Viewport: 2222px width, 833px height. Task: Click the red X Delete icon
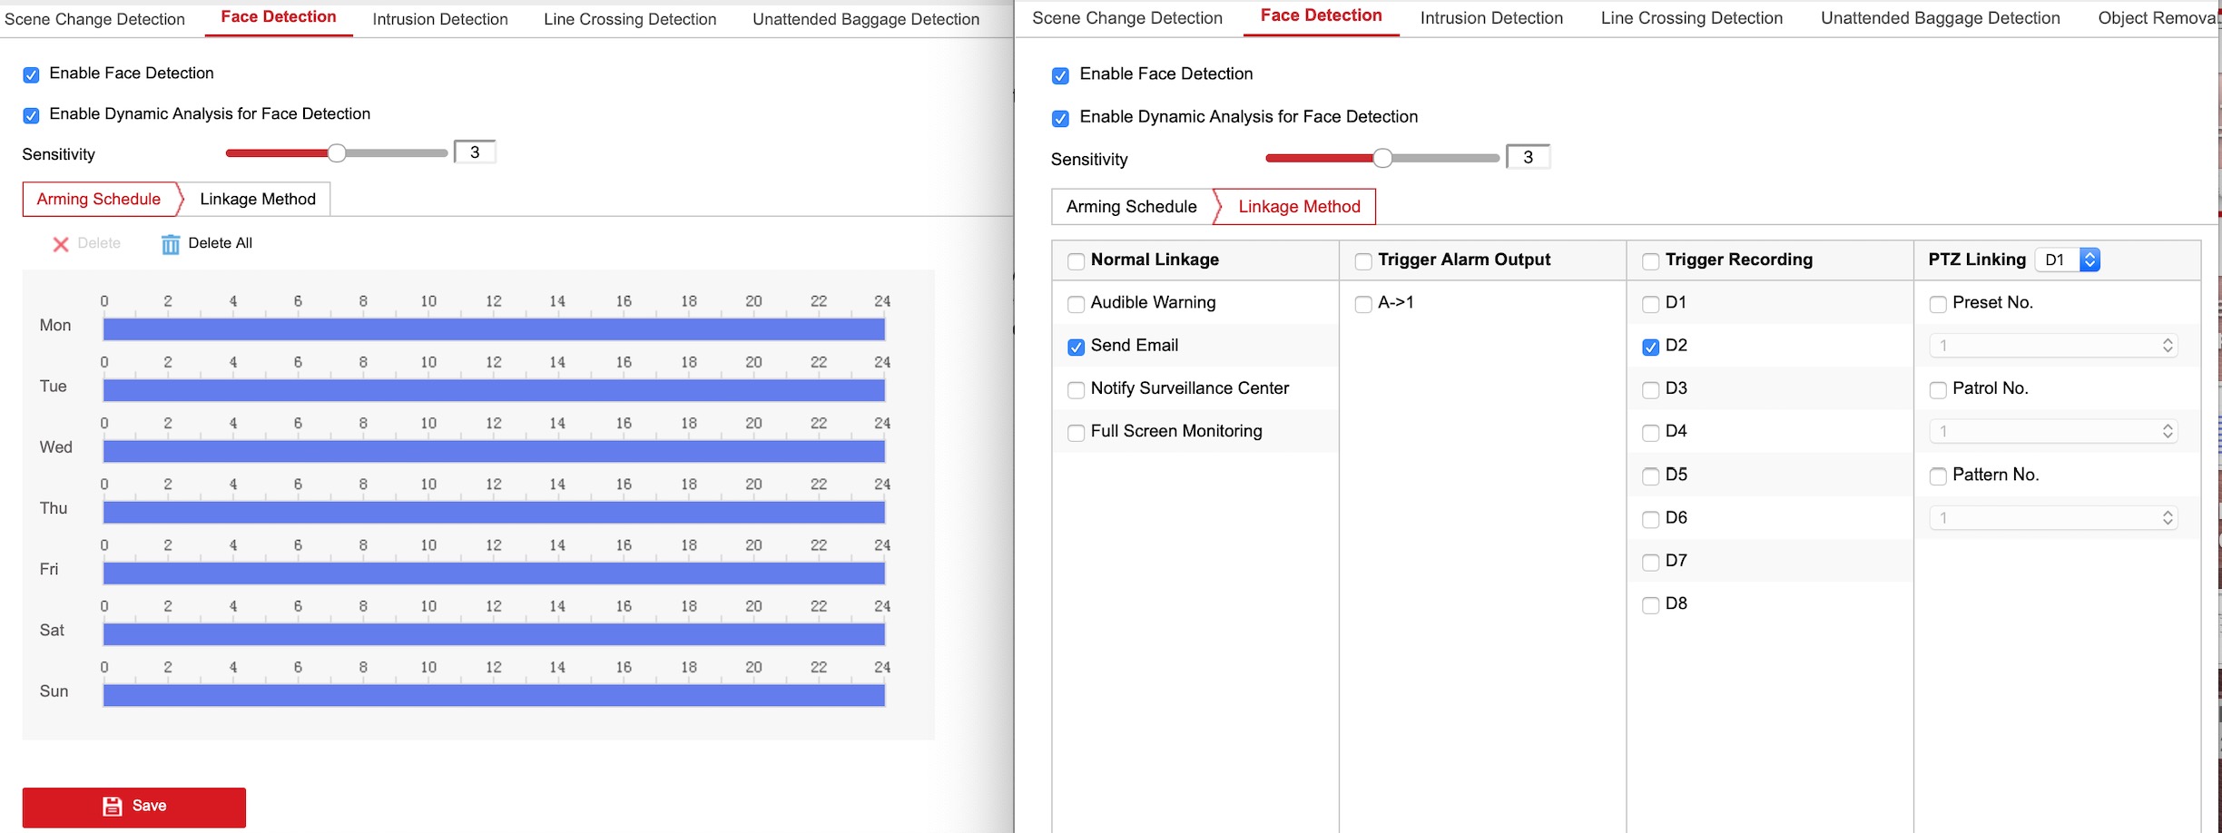(61, 244)
